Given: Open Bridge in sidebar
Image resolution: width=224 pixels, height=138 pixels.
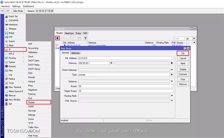Looking at the screenshot, I should click(x=15, y=33).
